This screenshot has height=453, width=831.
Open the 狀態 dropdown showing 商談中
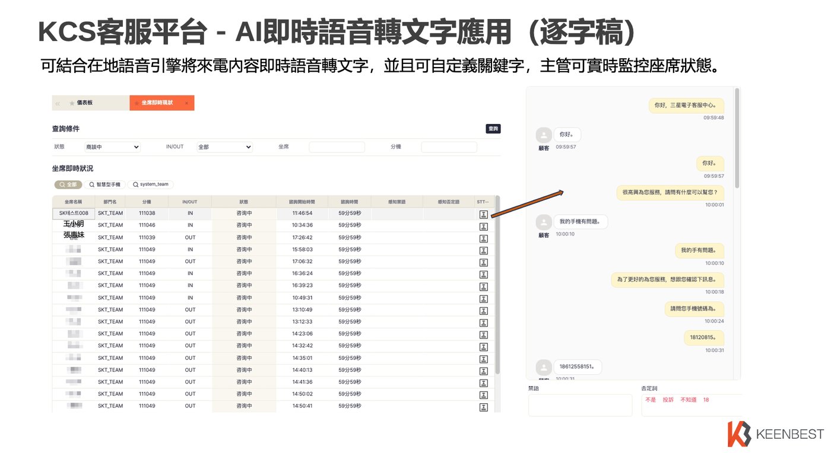[113, 147]
